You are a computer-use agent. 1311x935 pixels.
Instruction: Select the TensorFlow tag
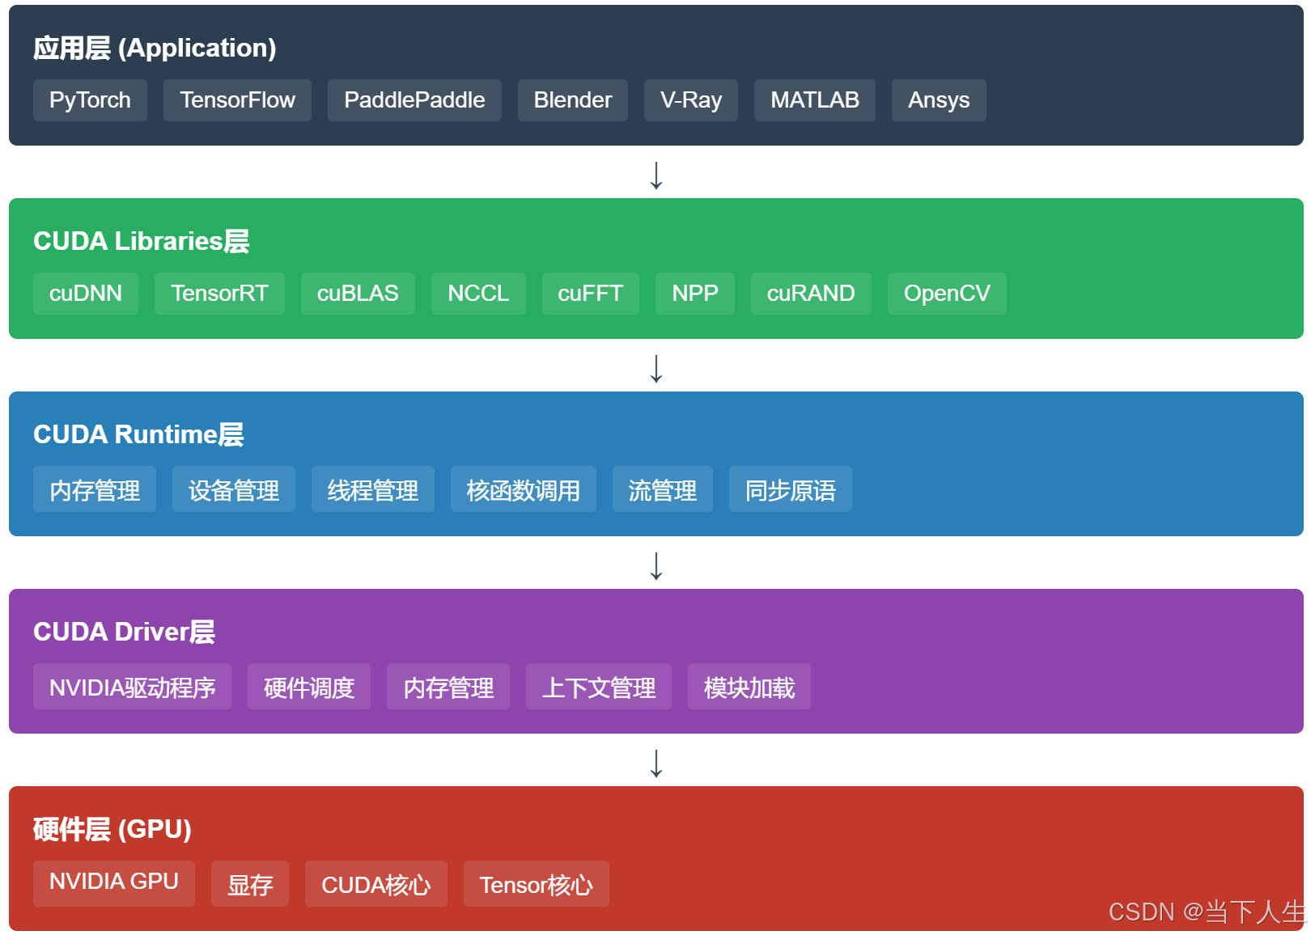point(237,100)
